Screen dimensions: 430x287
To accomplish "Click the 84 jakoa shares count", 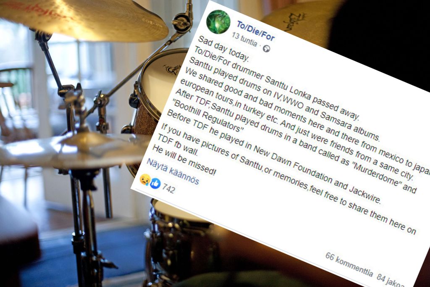I will tap(390, 279).
